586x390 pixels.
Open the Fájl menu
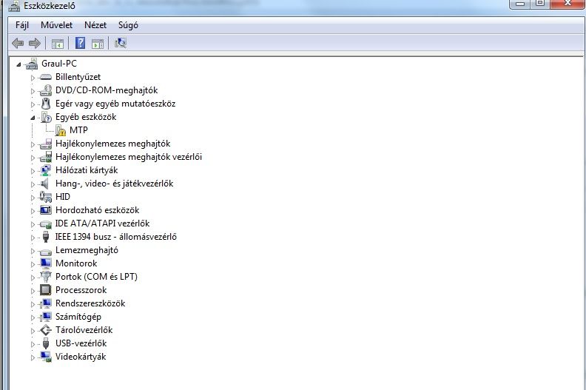click(22, 25)
